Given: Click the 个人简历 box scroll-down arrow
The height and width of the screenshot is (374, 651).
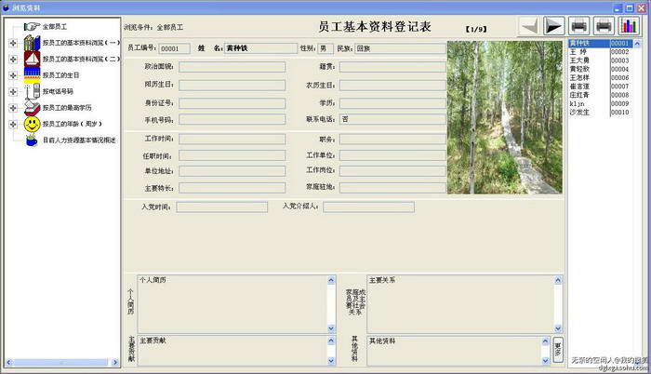Looking at the screenshot, I should [x=331, y=328].
